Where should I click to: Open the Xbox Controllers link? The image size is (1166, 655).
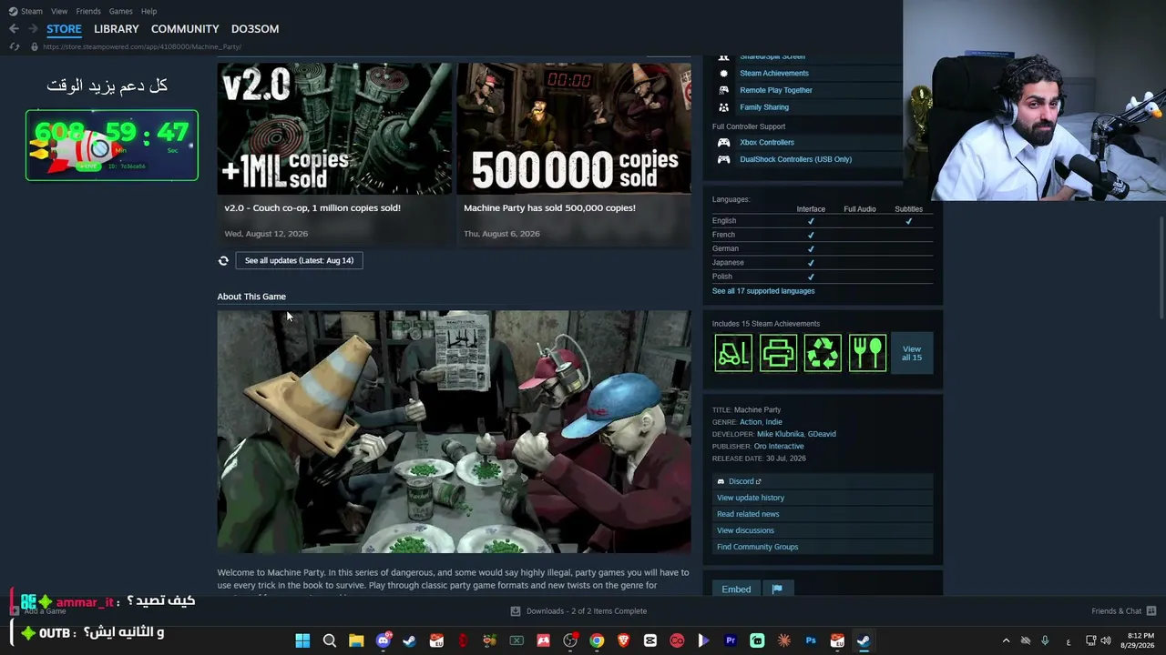pyautogui.click(x=767, y=143)
